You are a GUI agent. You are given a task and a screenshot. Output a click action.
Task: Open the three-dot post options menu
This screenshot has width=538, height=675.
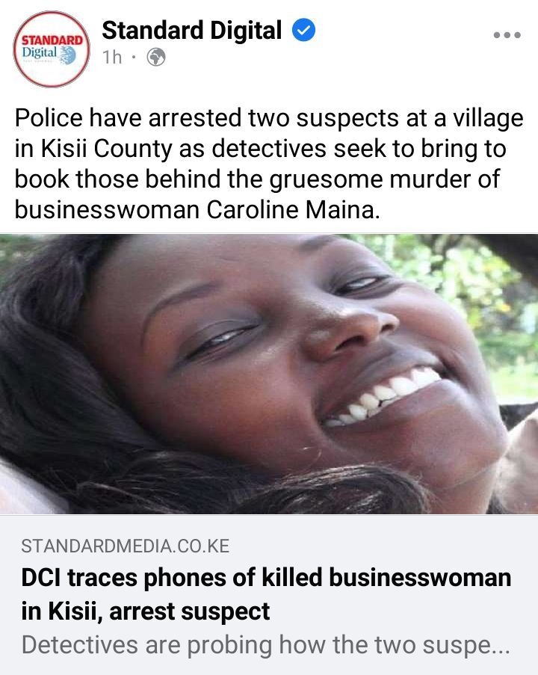507,35
